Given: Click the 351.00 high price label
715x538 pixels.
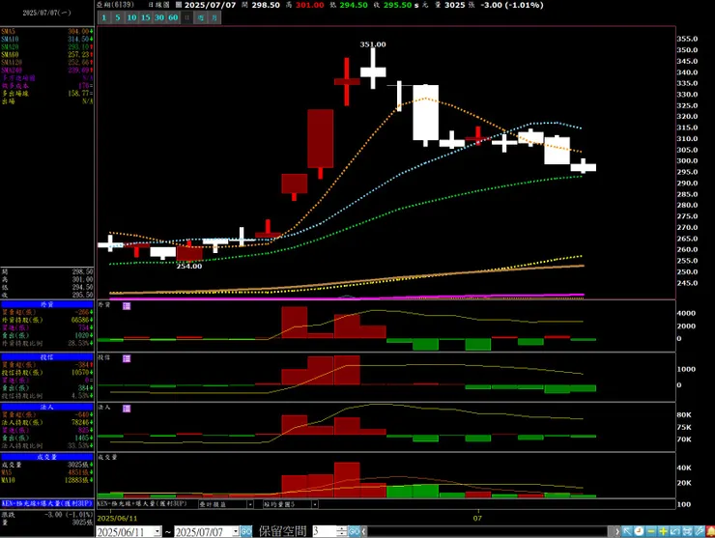Looking at the screenshot, I should [x=373, y=44].
